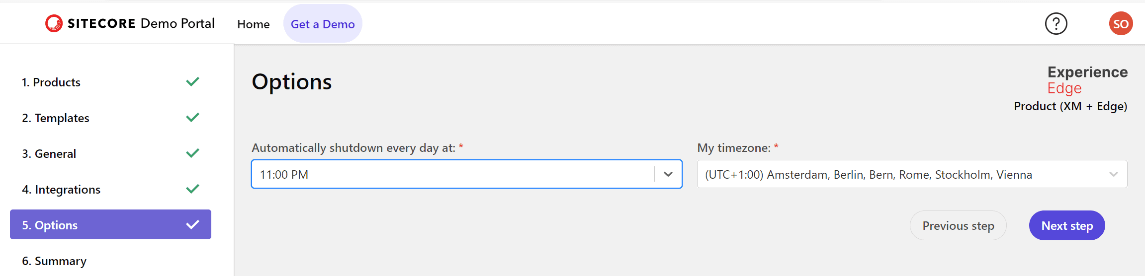Select step 4. Integrations in sidebar
Viewport: 1145px width, 276px height.
click(x=61, y=190)
